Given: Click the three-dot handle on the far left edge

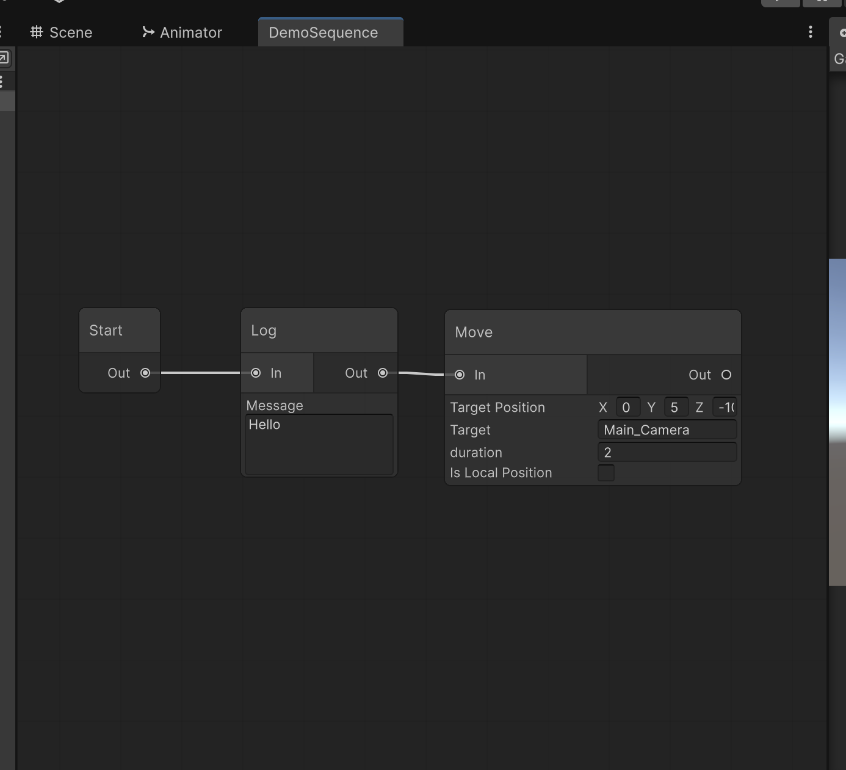Looking at the screenshot, I should click(x=3, y=81).
